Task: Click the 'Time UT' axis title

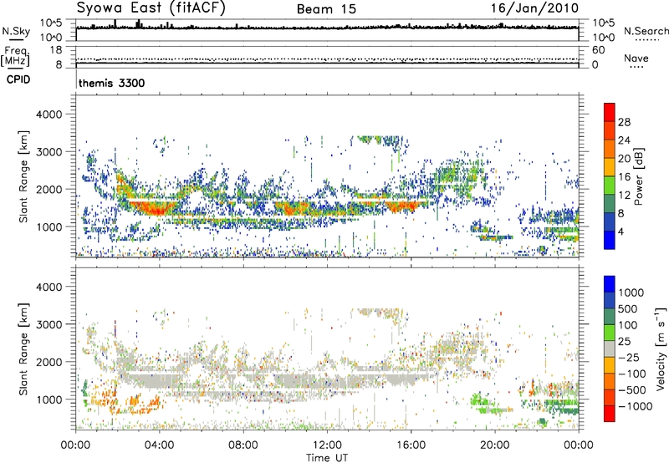Action: [327, 458]
